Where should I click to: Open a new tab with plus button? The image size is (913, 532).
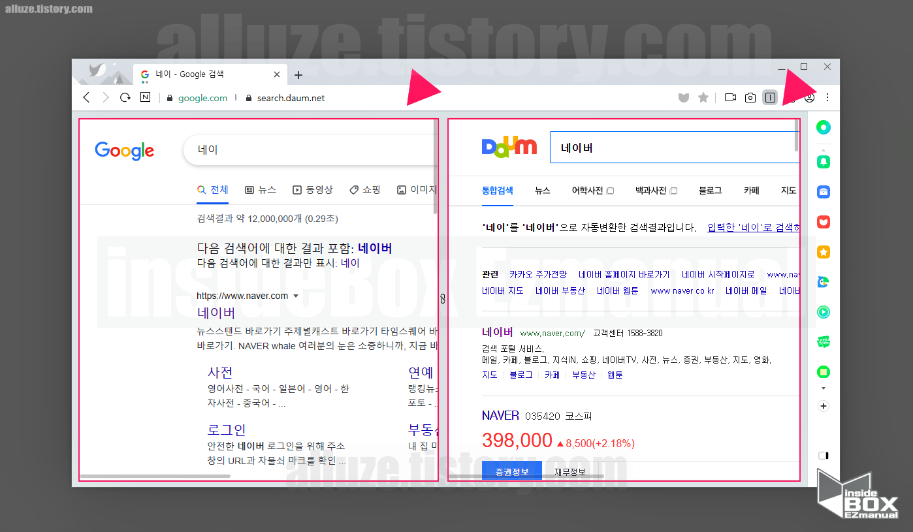click(298, 75)
